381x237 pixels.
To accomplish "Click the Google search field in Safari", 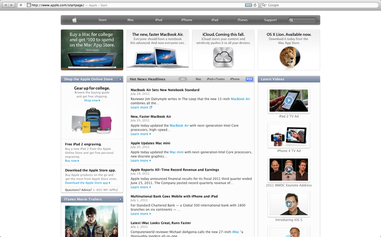I will tap(319, 5).
